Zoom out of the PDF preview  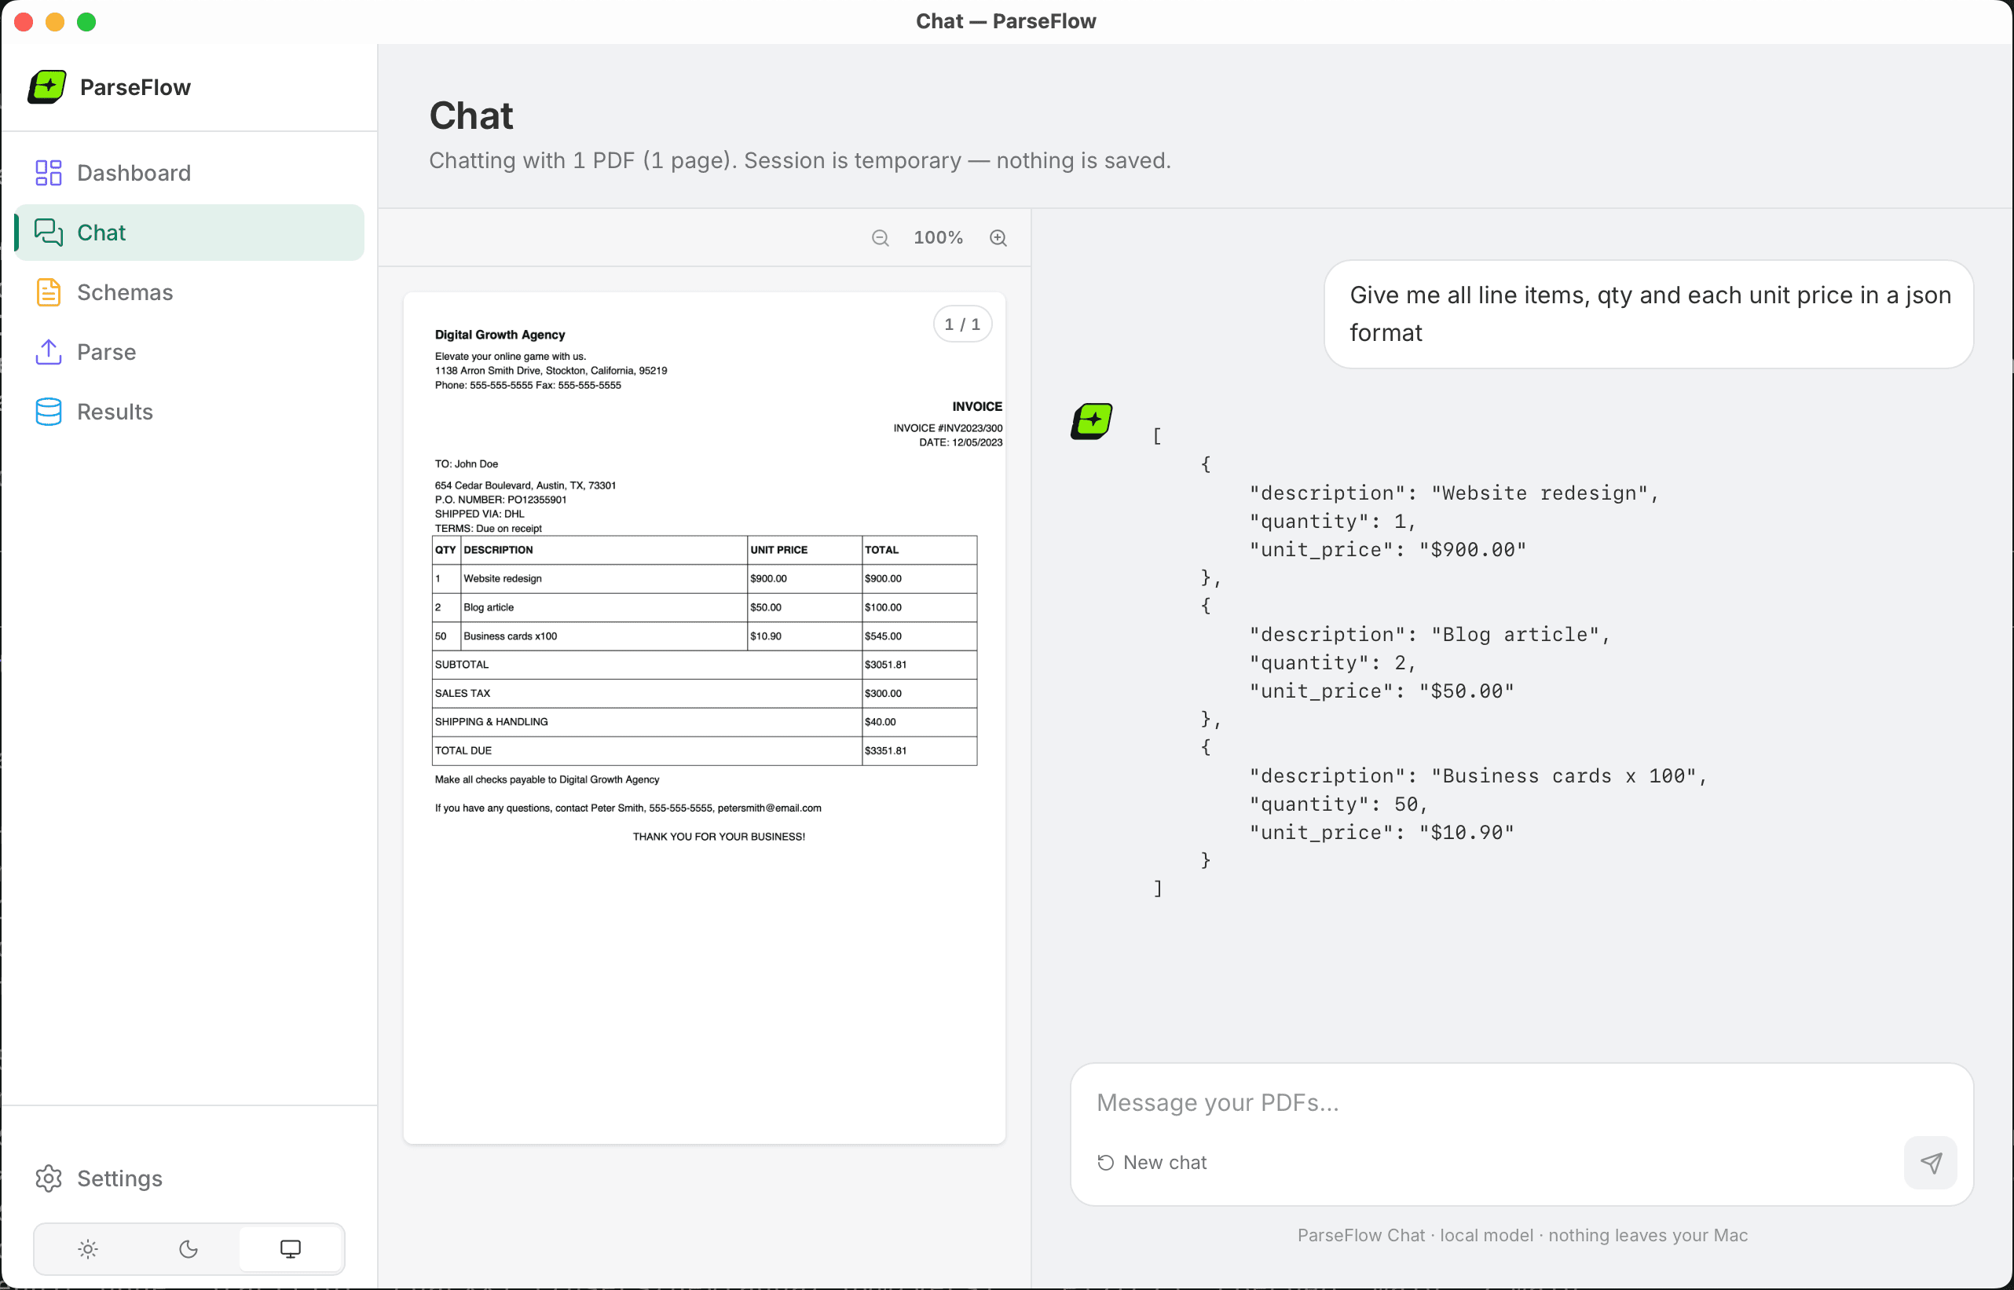click(x=880, y=238)
